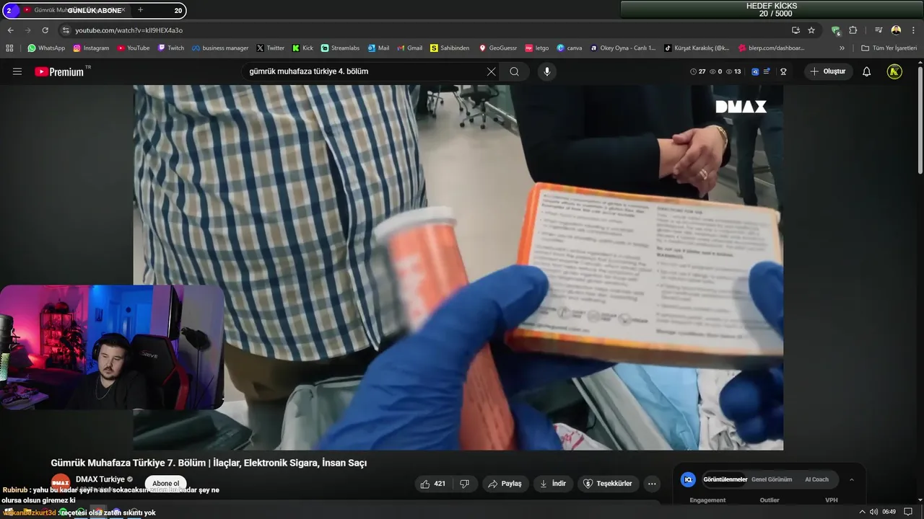
Task: Select the AI Coach tab
Action: (816, 479)
